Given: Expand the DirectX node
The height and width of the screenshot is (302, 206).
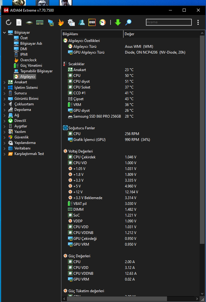Looking at the screenshot, I should 4,121.
